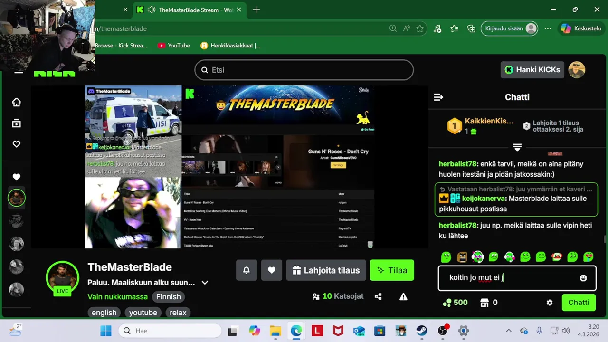Open Collections icon in Edge toolbar
608x342 pixels.
pyautogui.click(x=471, y=28)
